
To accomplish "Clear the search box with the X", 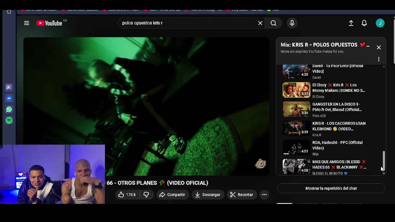I will pyautogui.click(x=260, y=23).
